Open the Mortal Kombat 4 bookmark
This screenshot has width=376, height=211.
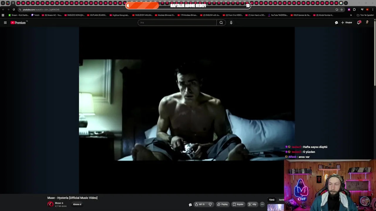pyautogui.click(x=323, y=15)
